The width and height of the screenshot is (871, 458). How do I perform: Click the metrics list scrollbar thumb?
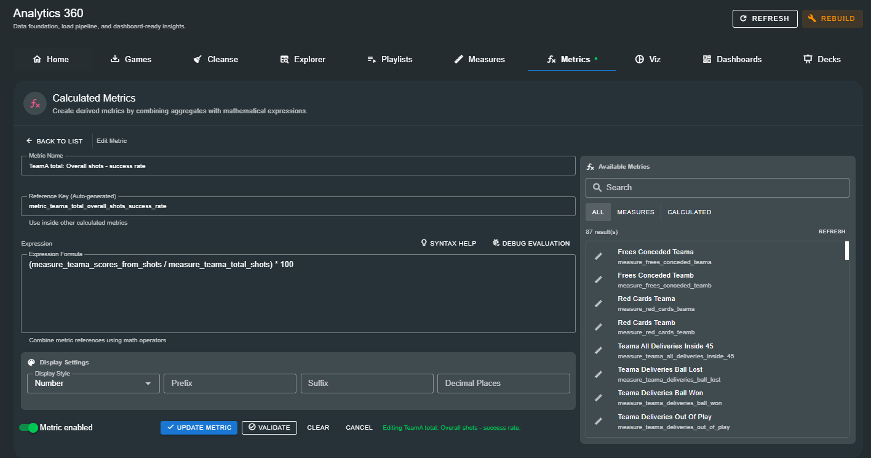(847, 251)
